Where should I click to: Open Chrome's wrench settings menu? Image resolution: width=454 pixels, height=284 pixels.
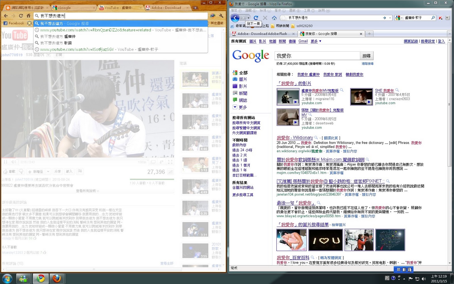pos(221,16)
